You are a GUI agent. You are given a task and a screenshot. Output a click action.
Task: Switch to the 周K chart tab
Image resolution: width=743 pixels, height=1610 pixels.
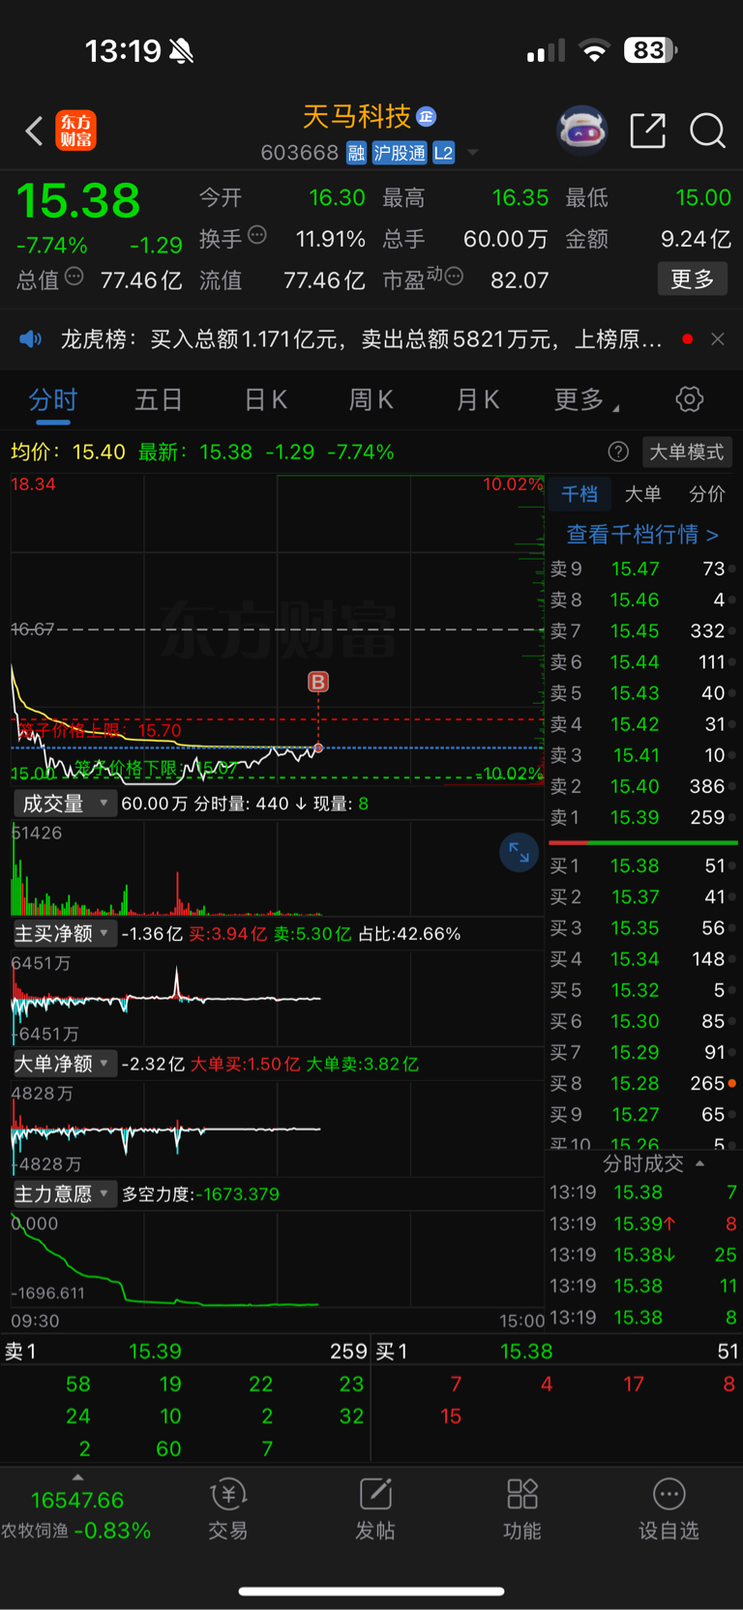click(371, 399)
